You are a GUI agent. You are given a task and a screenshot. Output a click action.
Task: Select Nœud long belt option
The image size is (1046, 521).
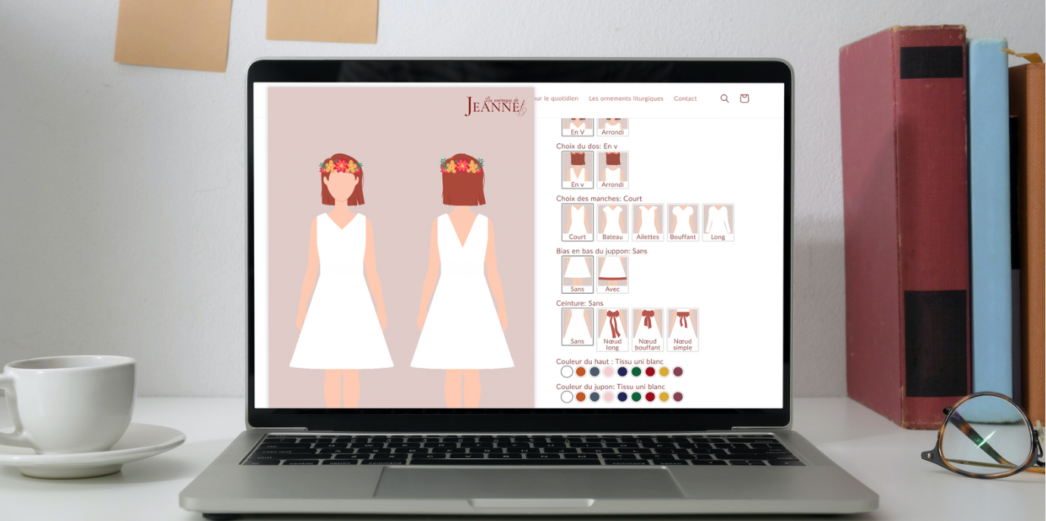tap(612, 329)
